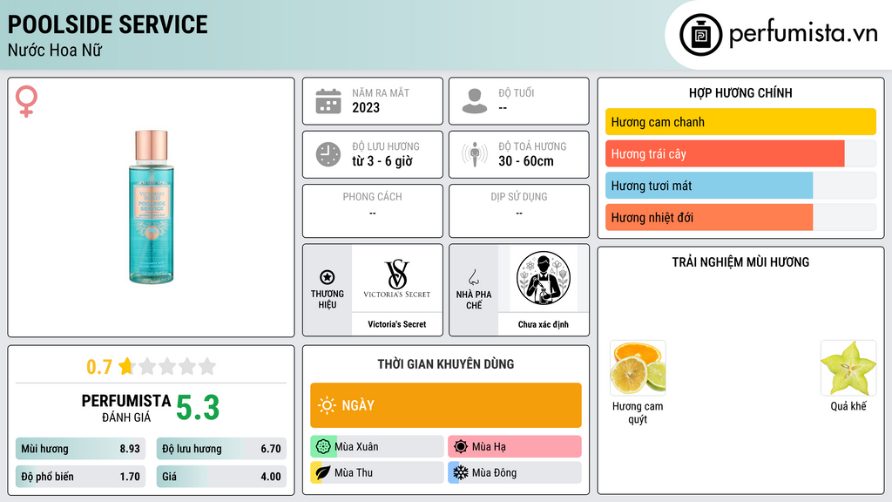
Task: Click the Thời gian khuyên dùng heading
Action: tap(446, 364)
